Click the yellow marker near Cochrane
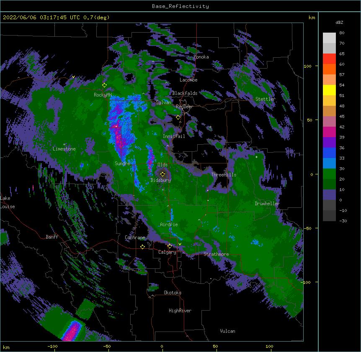The image size is (361, 352). (x=142, y=247)
